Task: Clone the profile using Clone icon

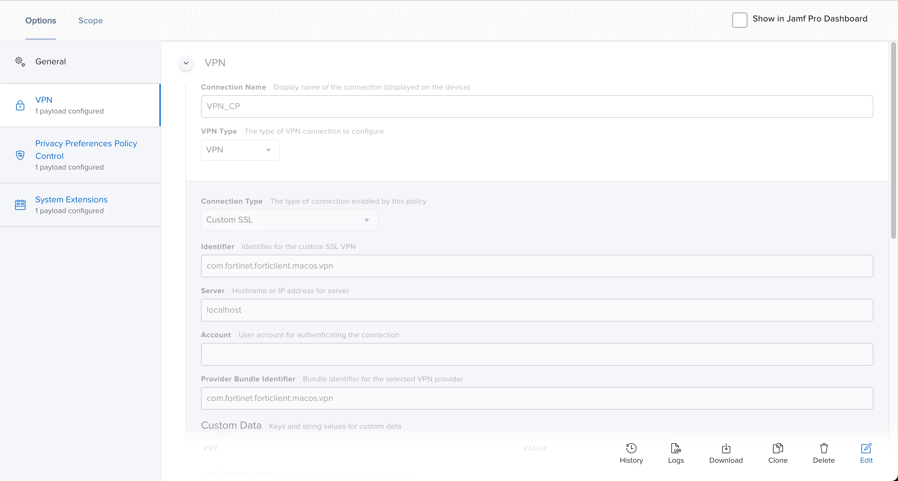Action: (778, 448)
